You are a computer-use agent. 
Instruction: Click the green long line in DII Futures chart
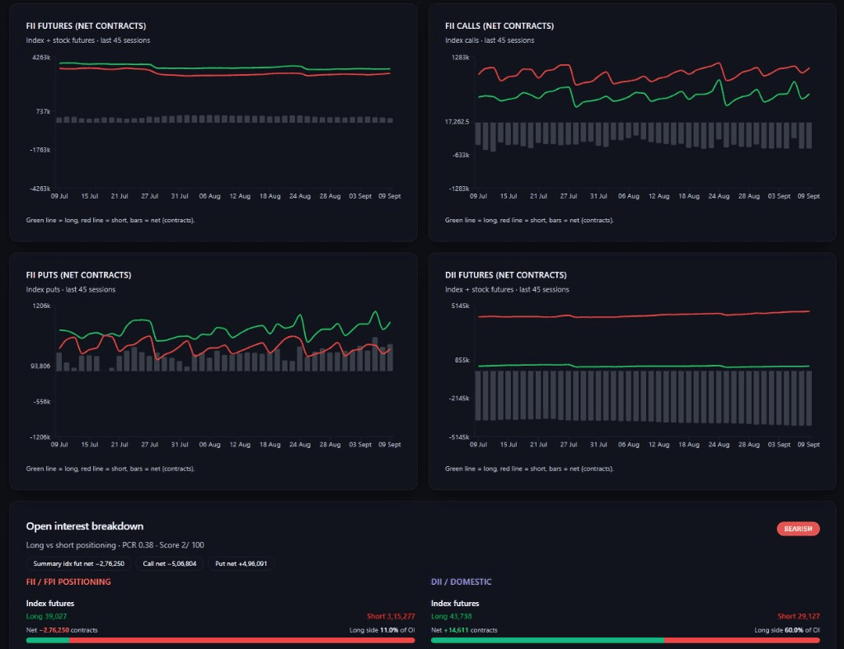[643, 367]
